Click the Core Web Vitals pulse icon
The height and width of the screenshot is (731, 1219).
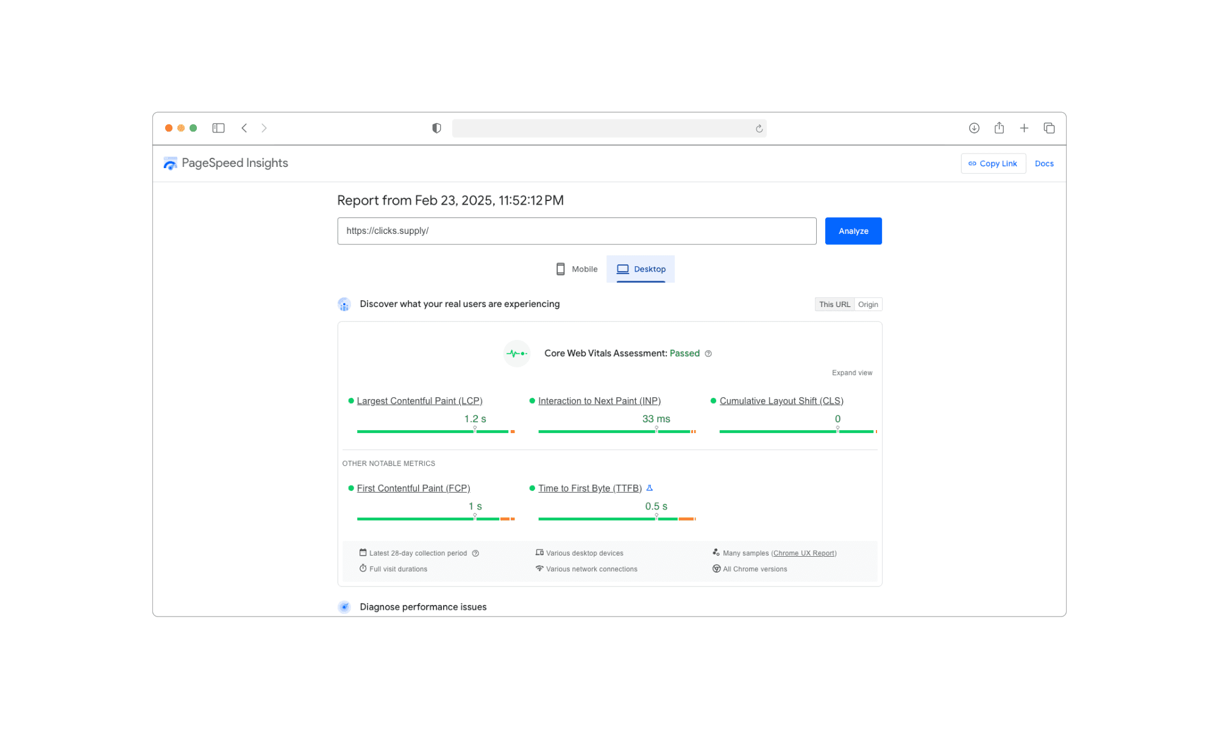(x=517, y=353)
